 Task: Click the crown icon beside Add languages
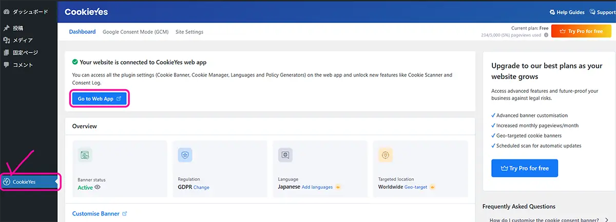(338, 187)
